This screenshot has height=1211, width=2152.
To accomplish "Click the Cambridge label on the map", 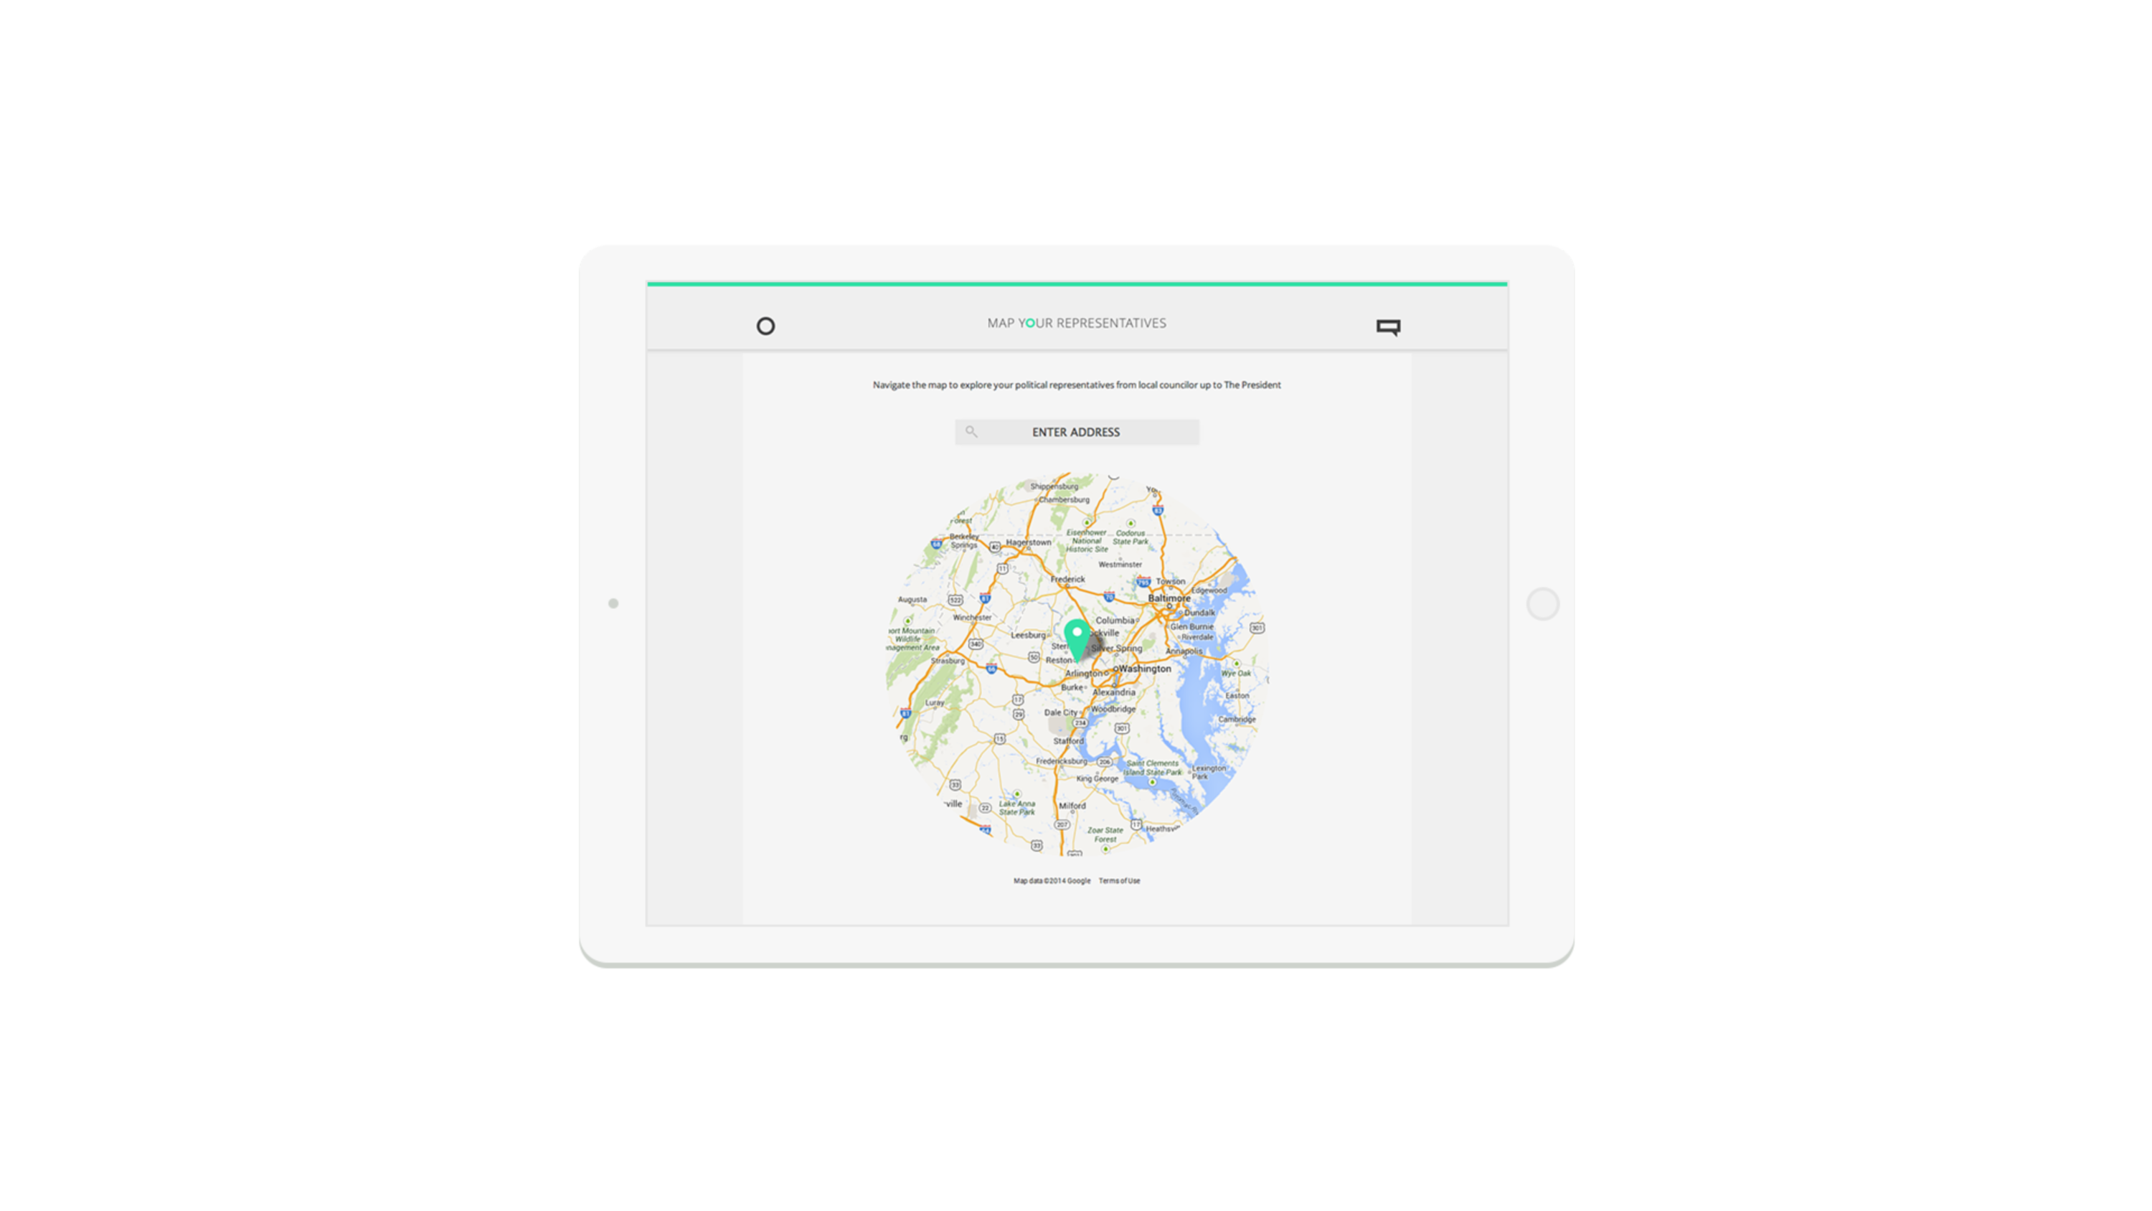I will [1237, 720].
